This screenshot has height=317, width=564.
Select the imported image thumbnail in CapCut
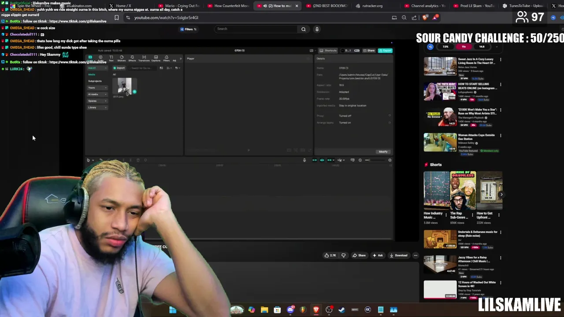(124, 86)
